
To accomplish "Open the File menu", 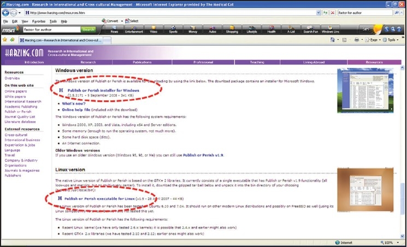I will click(x=5, y=21).
